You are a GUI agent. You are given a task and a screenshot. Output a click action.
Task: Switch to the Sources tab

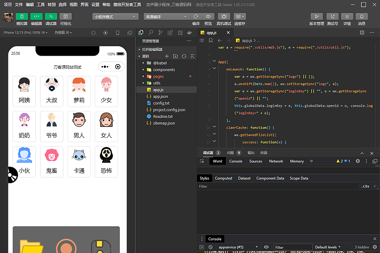[256, 161]
